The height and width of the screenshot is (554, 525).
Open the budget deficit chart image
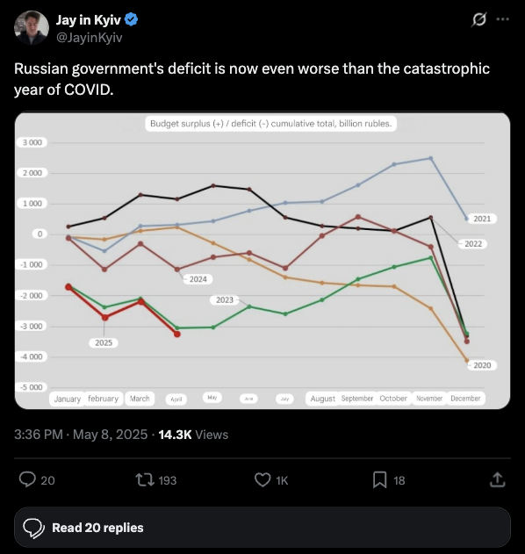coord(262,261)
